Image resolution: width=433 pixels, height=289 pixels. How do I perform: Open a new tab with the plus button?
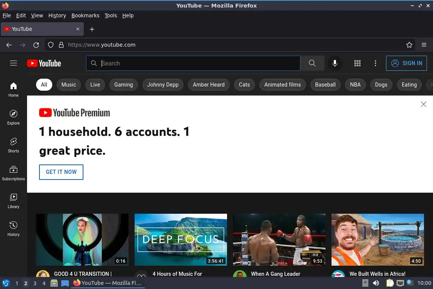92,29
